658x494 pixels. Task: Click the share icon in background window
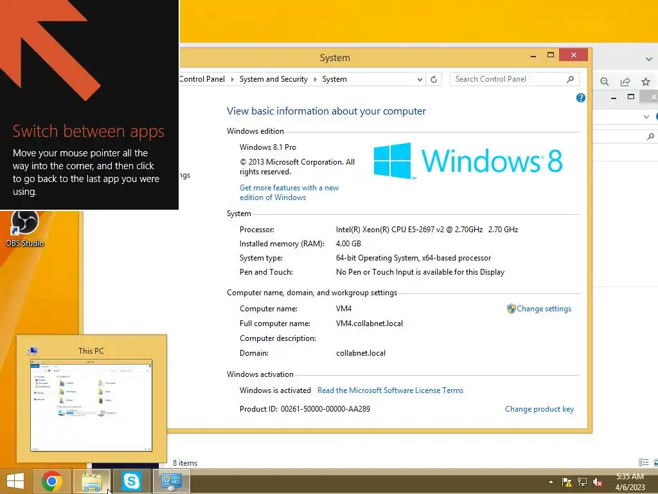coord(625,82)
